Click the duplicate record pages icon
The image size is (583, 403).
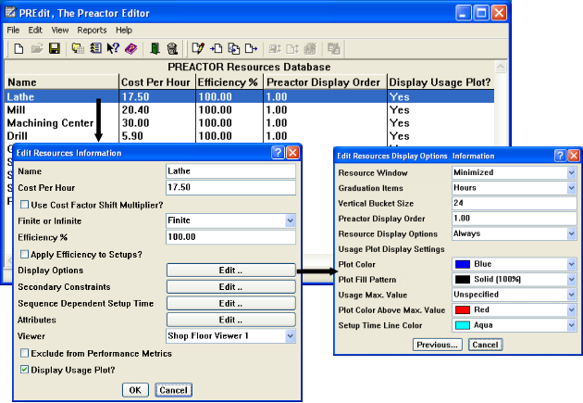[x=234, y=48]
